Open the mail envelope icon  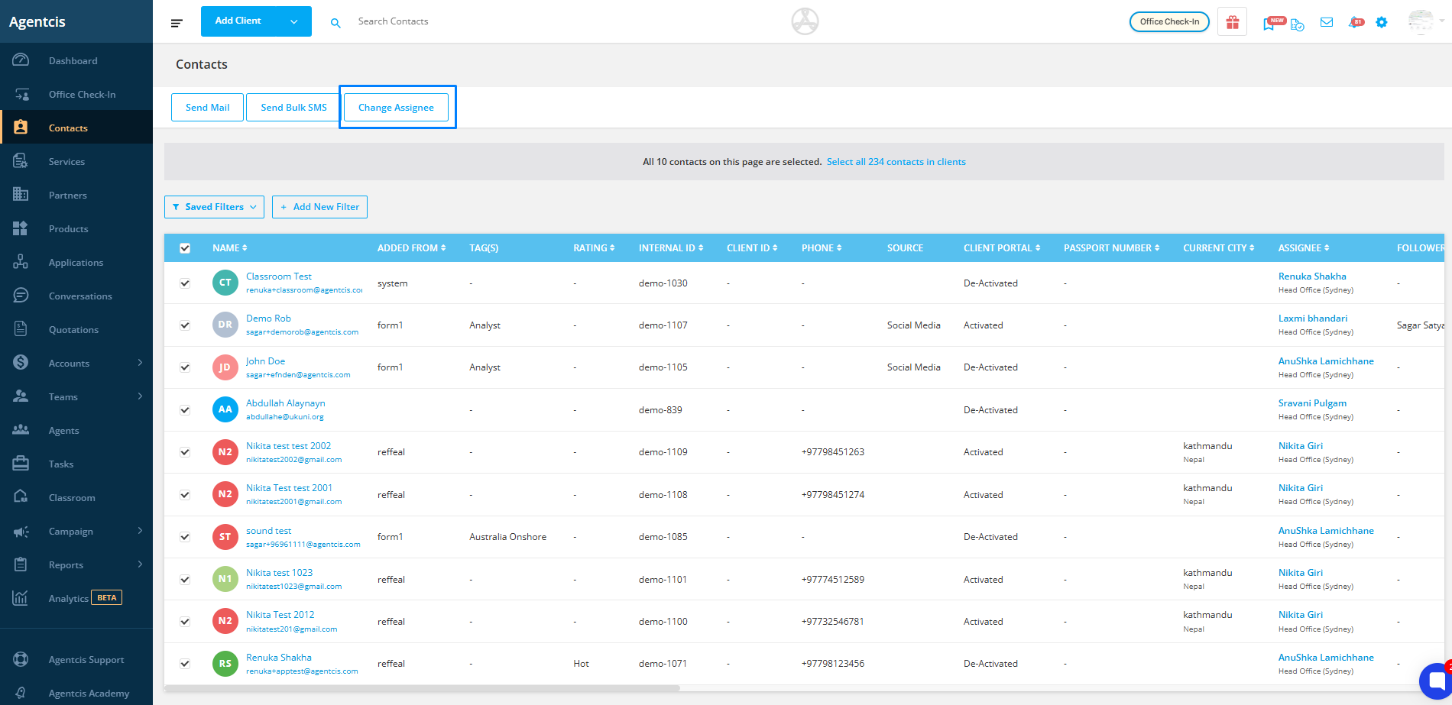pos(1327,22)
